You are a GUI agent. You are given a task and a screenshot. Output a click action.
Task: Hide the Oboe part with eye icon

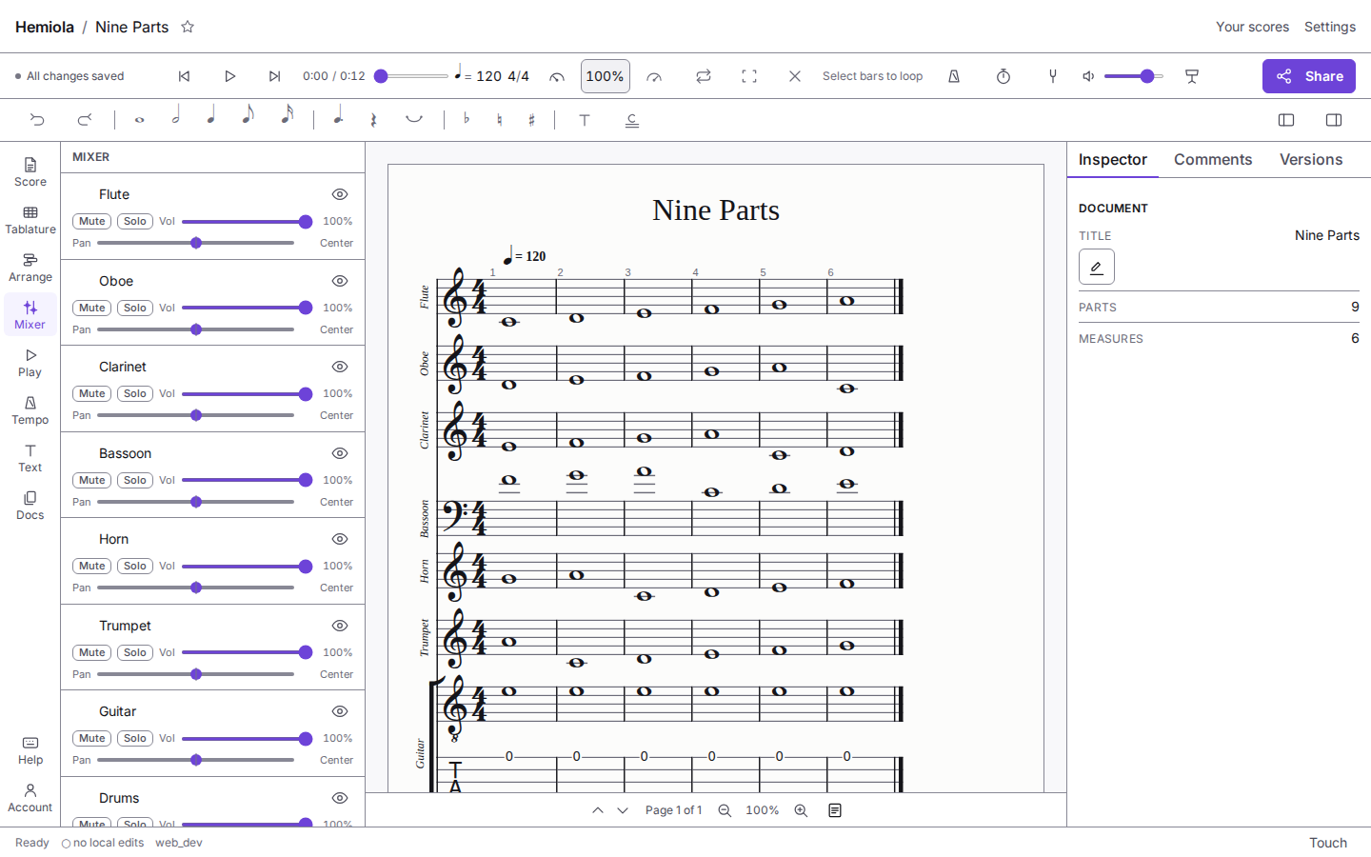point(340,281)
